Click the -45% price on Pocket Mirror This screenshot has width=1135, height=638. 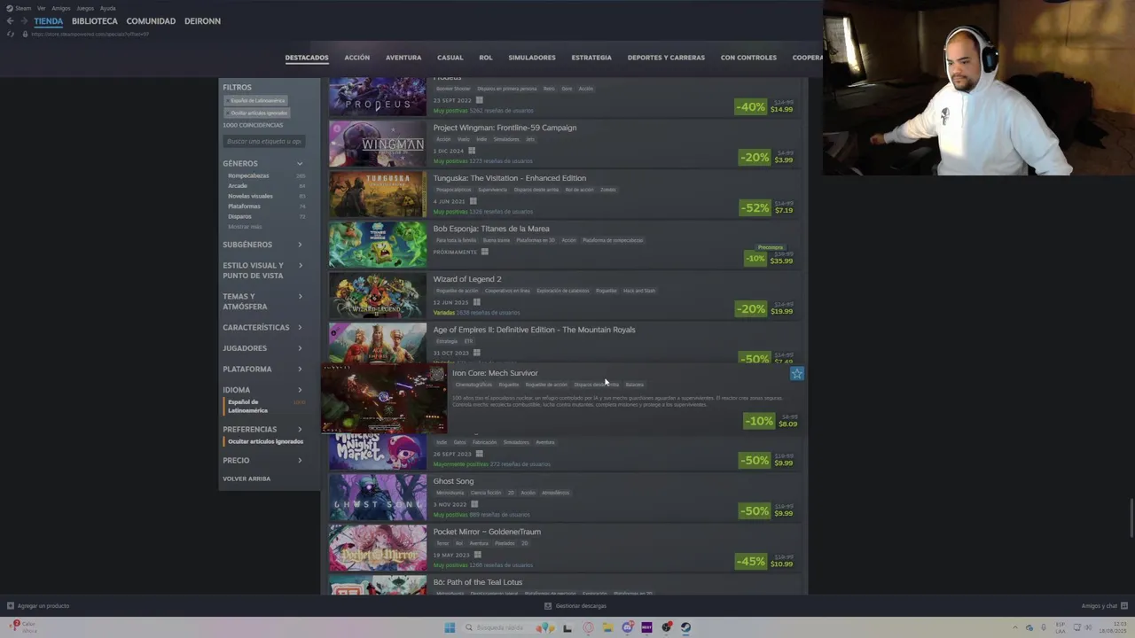[x=766, y=561]
